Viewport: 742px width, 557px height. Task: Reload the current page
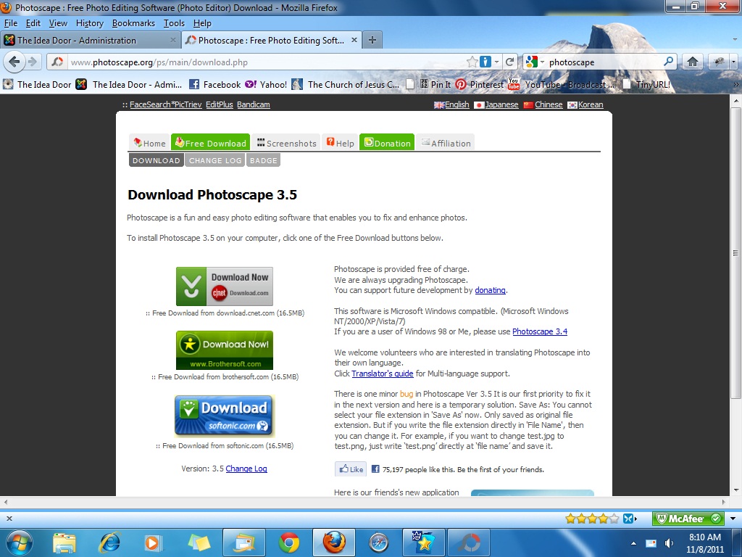pyautogui.click(x=509, y=62)
